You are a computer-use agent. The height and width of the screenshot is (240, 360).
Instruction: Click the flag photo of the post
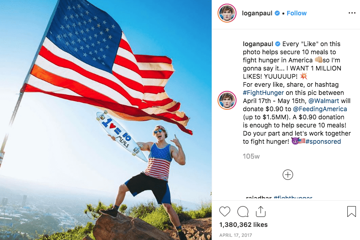pos(106,120)
